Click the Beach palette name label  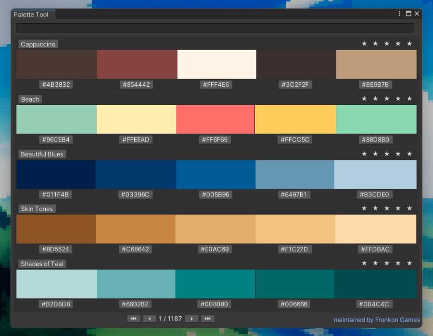(30, 99)
